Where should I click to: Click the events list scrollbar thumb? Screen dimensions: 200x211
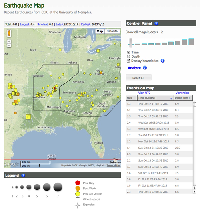pos(194,104)
